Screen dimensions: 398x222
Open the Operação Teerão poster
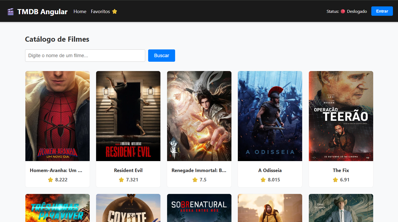(341, 116)
